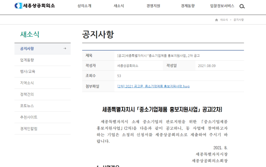Select 경제인칼럼 in the sidebar
The width and height of the screenshot is (266, 167).
(43, 128)
